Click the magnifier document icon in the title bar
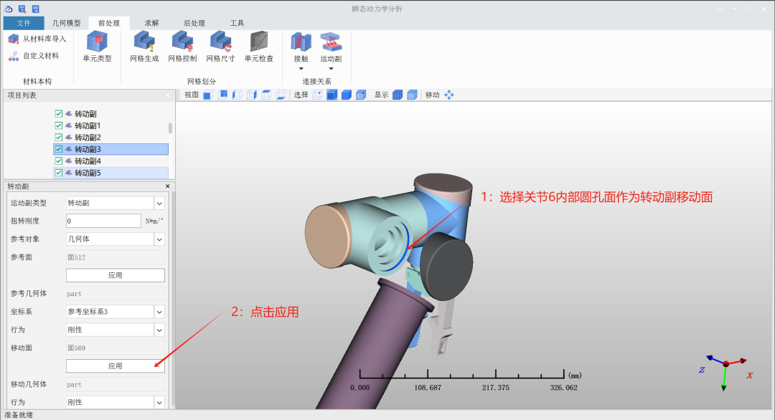 [x=22, y=9]
